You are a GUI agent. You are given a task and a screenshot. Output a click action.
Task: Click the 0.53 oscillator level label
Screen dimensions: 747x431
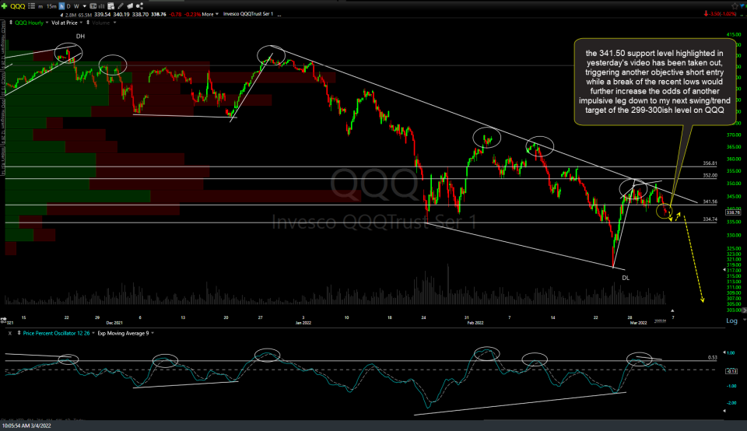point(713,357)
